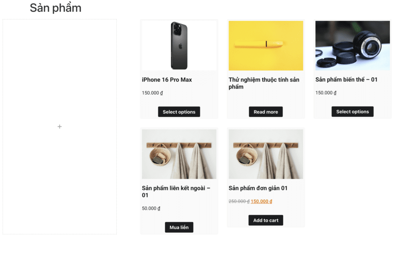Open the camera lens product image
Screen dimensions: 399x253
pyautogui.click(x=352, y=46)
